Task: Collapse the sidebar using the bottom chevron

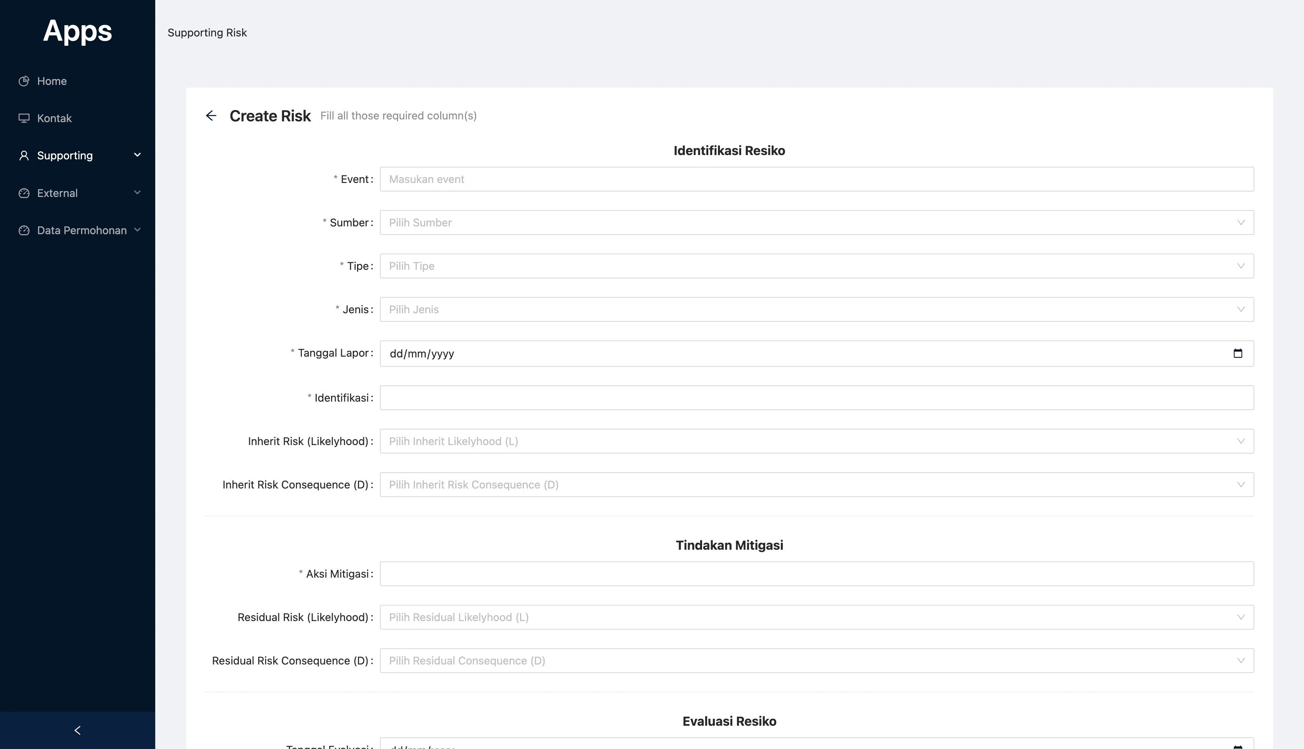Action: tap(77, 730)
